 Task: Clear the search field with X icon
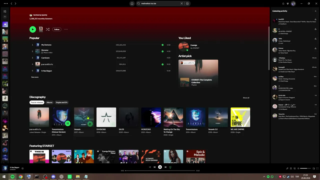coord(182,3)
